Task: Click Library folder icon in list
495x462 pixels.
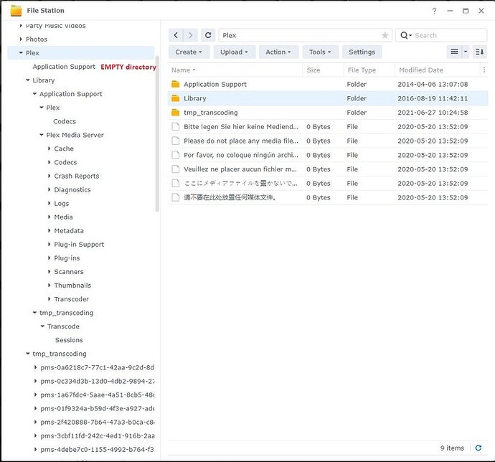Action: pyautogui.click(x=176, y=98)
